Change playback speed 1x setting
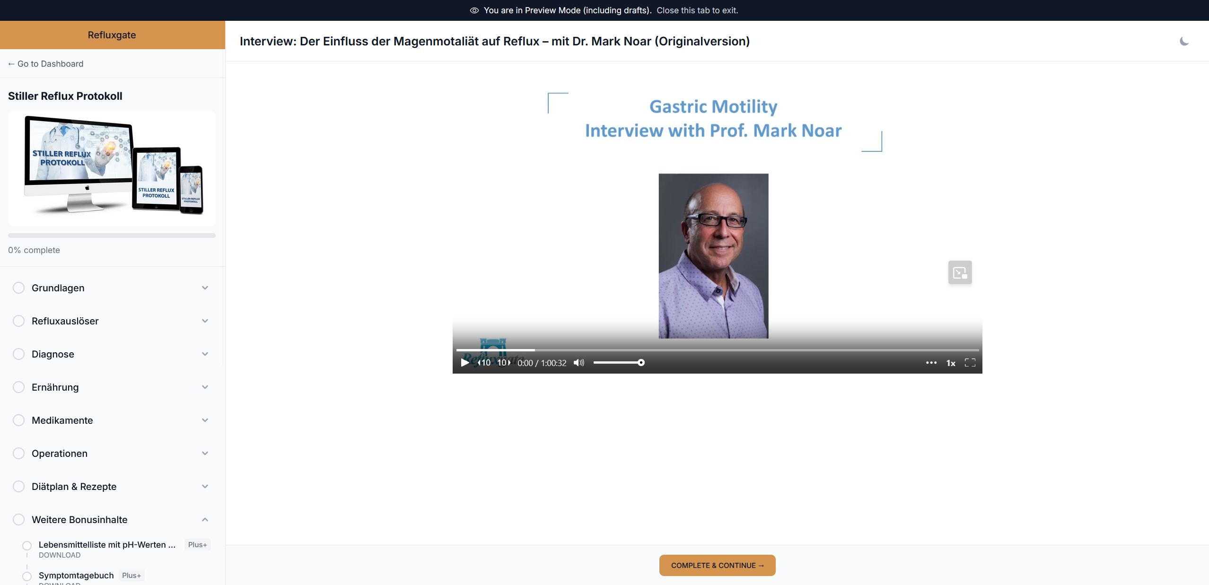 (950, 363)
